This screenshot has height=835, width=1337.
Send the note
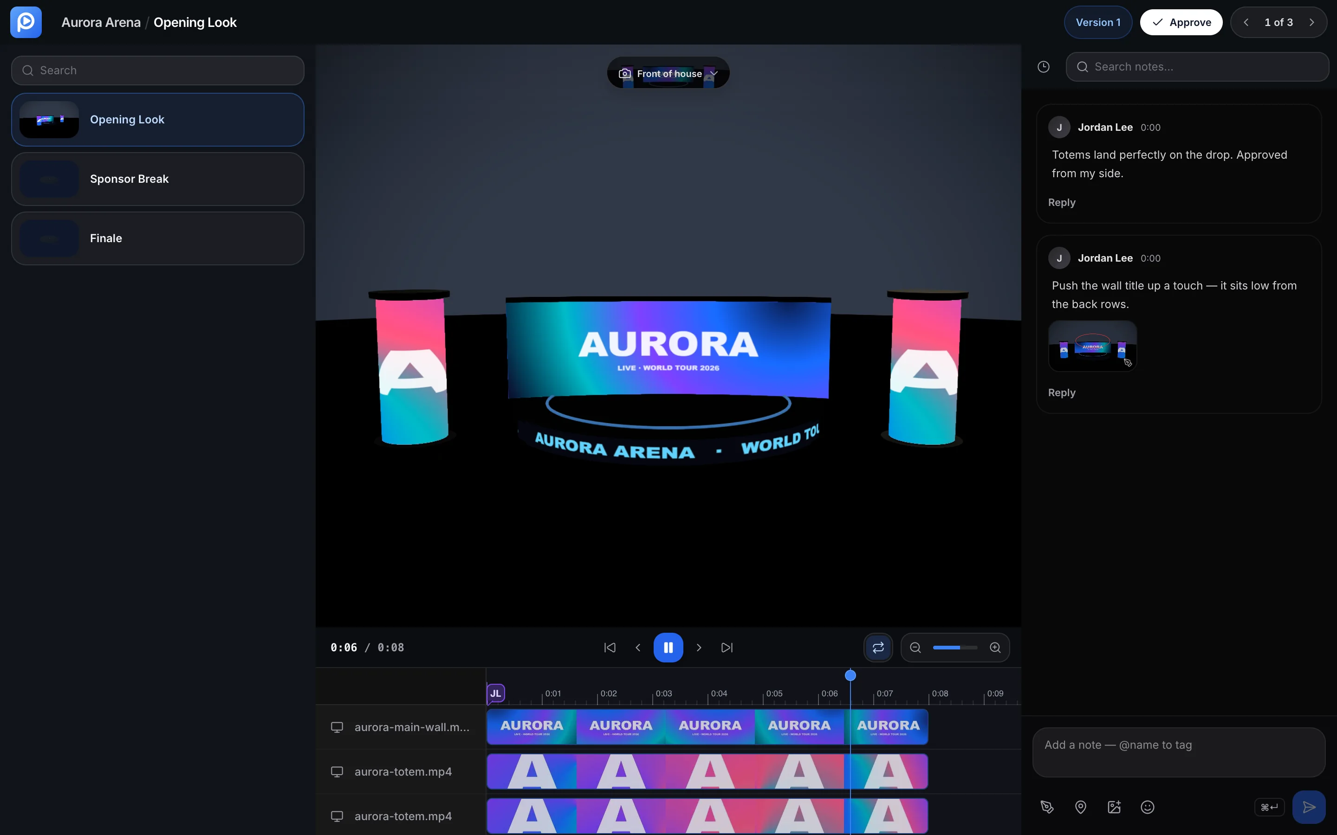point(1309,807)
